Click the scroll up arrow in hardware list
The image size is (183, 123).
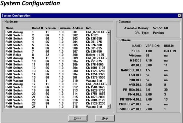click(x=109, y=32)
